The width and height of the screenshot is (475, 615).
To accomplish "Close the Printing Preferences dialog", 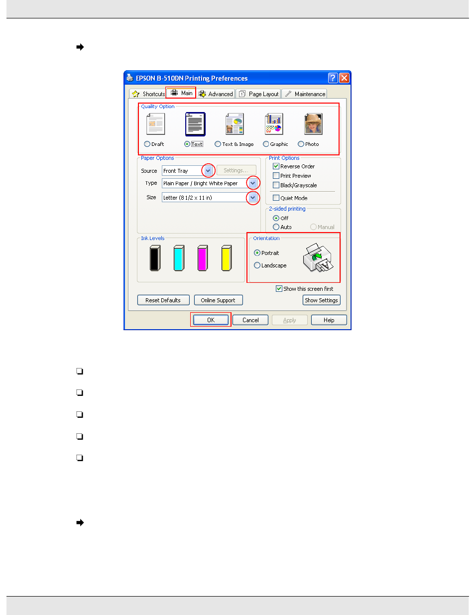I will [x=344, y=78].
